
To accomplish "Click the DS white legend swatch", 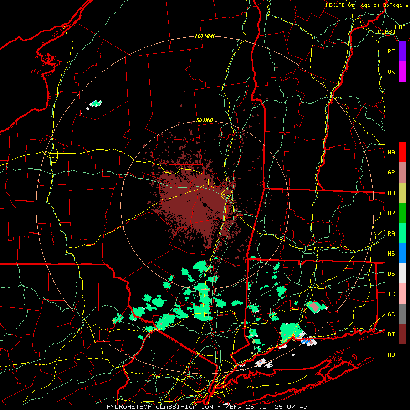I will (x=402, y=273).
